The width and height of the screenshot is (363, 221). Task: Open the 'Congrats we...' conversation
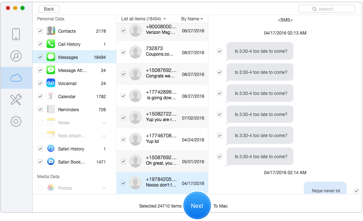click(162, 74)
